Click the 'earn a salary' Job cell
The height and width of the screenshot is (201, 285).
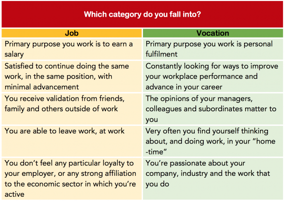[x=71, y=49]
